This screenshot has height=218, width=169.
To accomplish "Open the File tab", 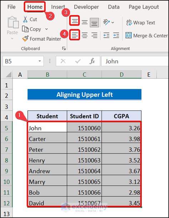I will pyautogui.click(x=11, y=7).
